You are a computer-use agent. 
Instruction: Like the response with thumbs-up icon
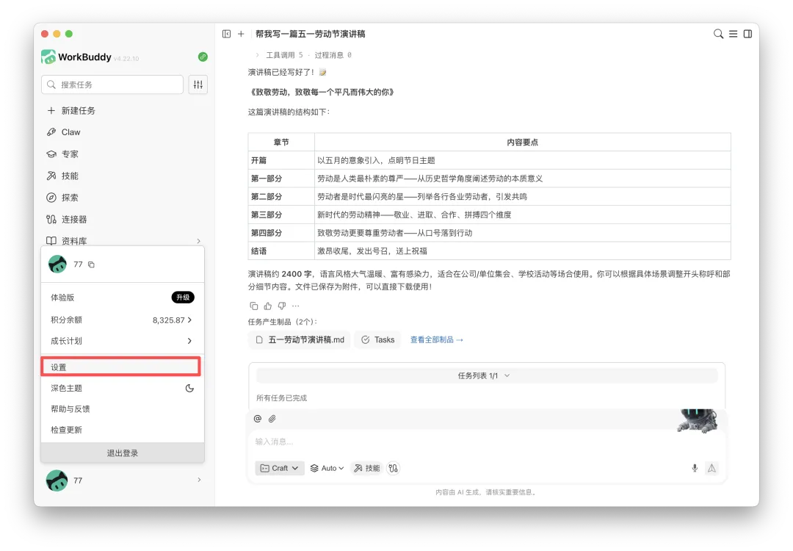click(x=268, y=306)
